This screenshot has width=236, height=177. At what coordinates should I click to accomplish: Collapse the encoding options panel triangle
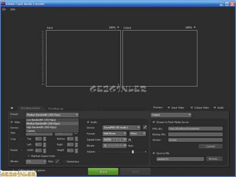[12, 108]
